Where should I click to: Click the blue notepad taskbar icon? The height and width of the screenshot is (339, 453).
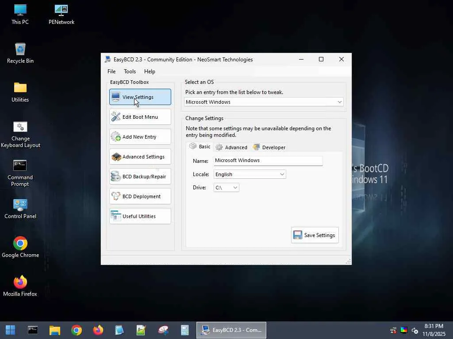click(119, 330)
